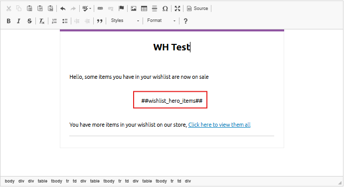
Task: Click the WH Test heading
Action: [x=172, y=47]
